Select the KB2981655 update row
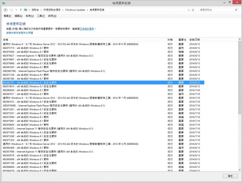Viewport: 243px width, 183px height. 103,67
